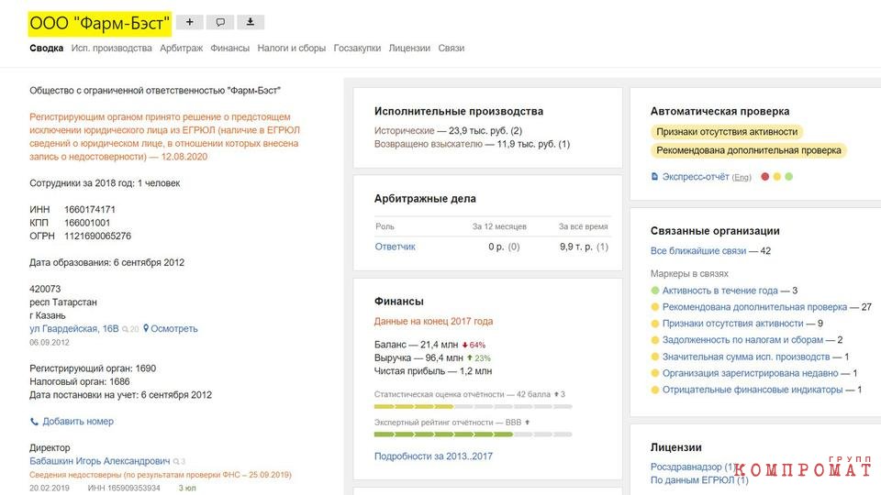Open the Связи tab
This screenshot has width=881, height=495.
452,49
